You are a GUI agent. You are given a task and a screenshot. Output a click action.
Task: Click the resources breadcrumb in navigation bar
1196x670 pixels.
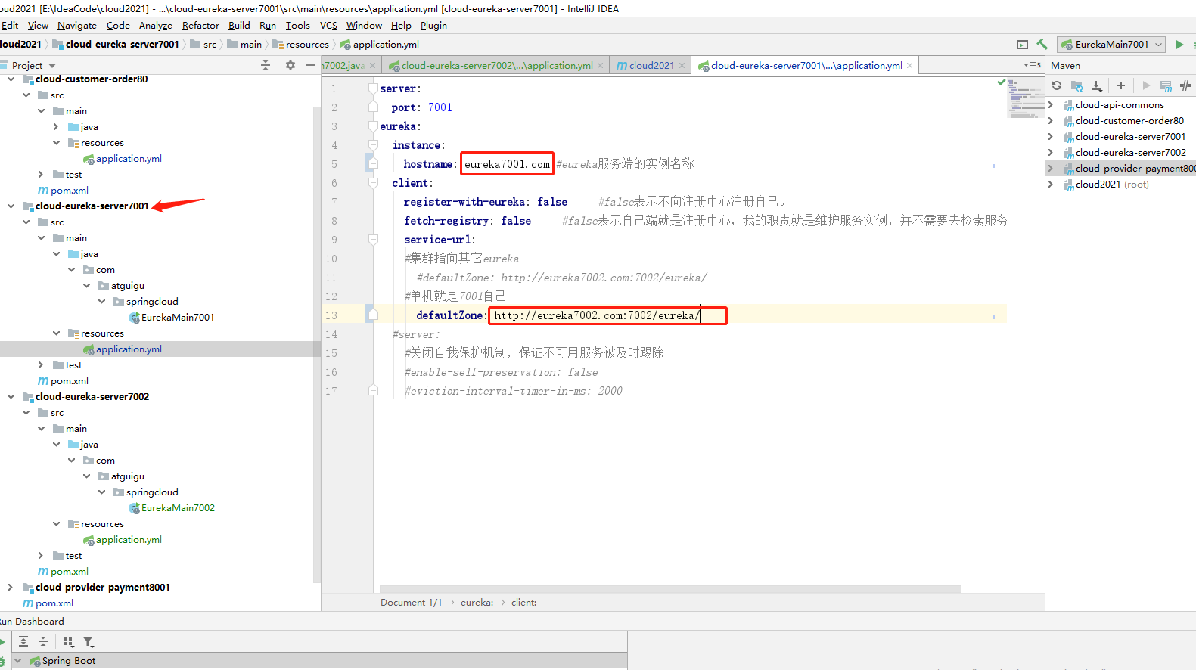click(x=301, y=45)
